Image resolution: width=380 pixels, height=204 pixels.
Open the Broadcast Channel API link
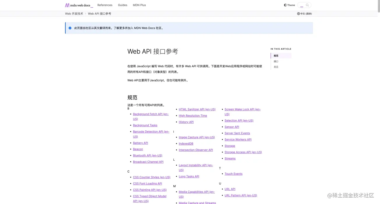148,162
